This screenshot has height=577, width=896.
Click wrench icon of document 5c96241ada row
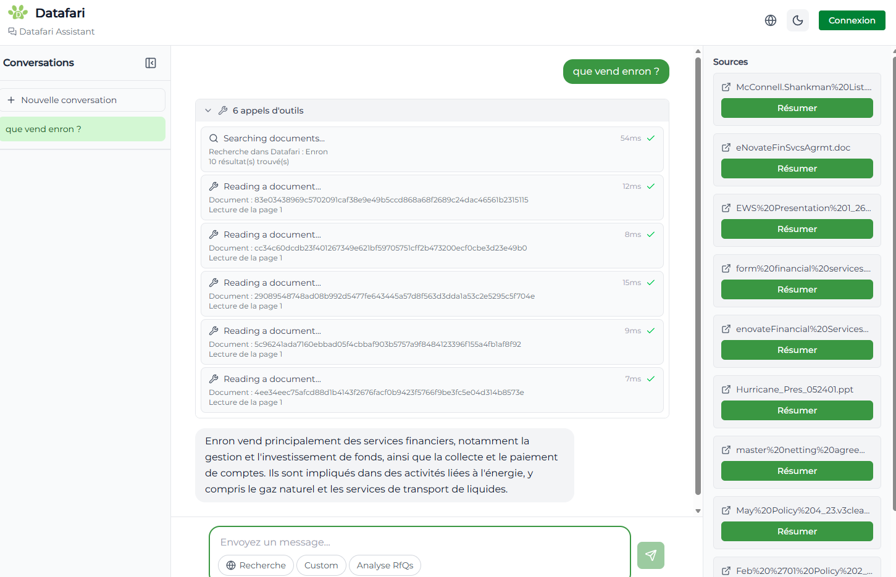coord(214,331)
